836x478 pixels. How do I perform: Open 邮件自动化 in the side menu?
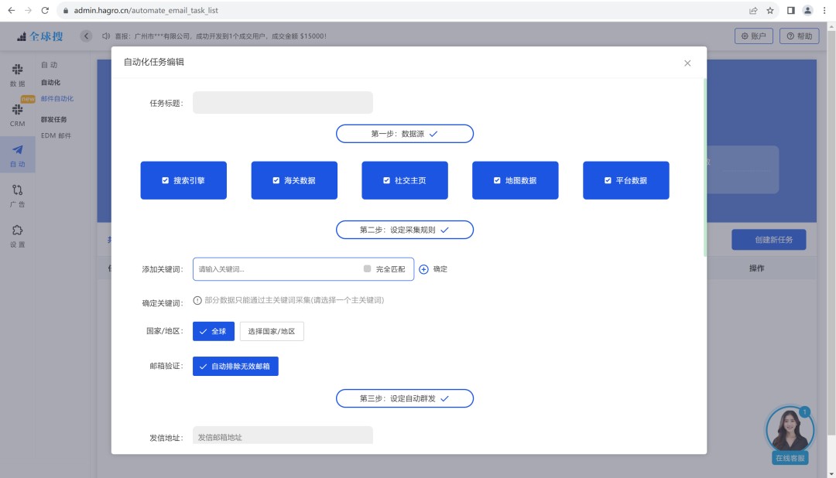pyautogui.click(x=57, y=99)
